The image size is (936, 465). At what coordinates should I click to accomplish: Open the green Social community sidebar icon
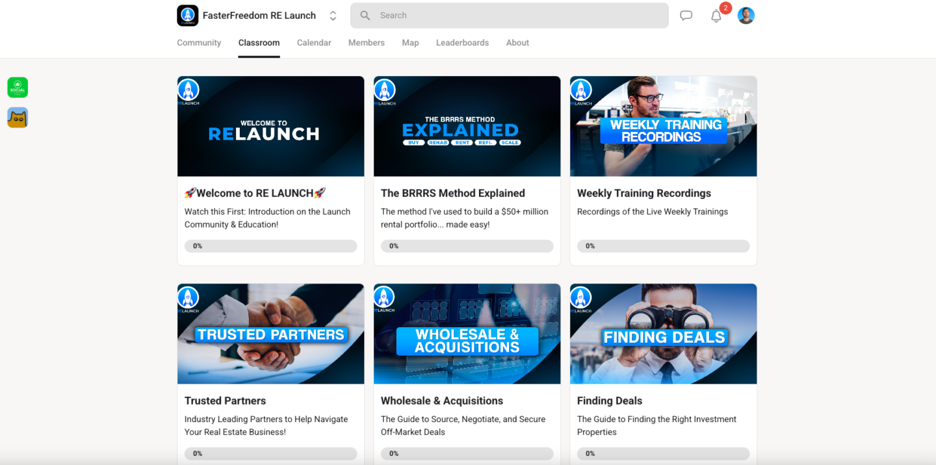[18, 87]
